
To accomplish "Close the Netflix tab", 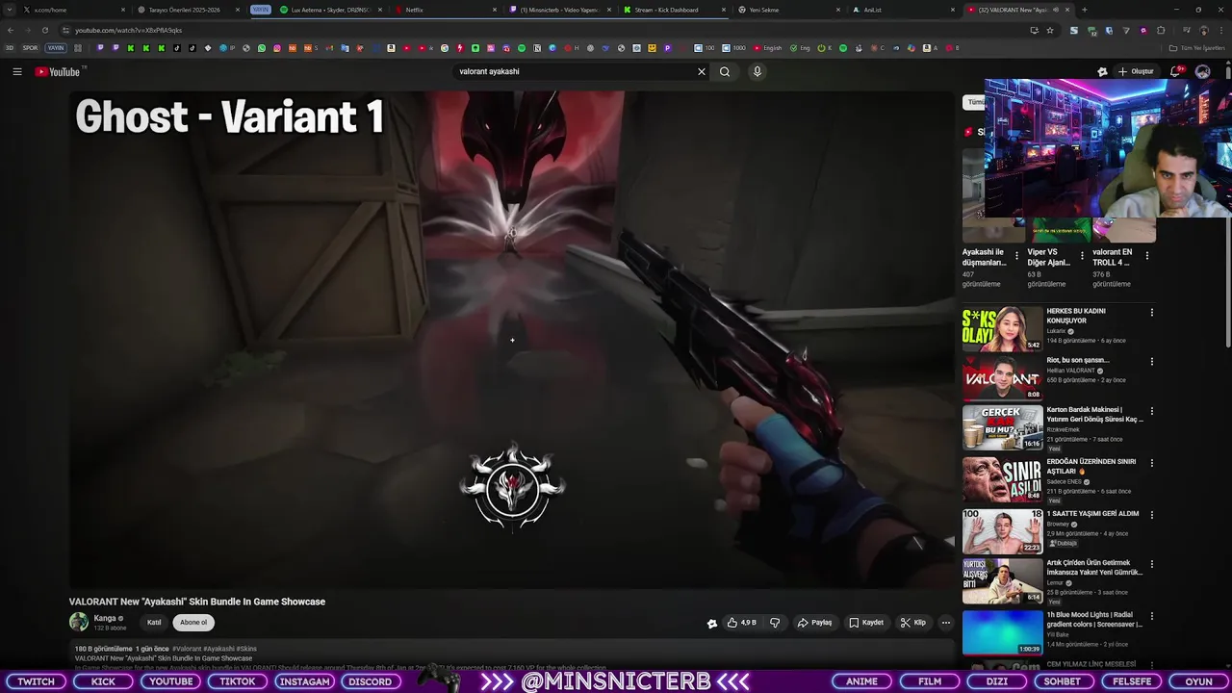I will click(x=495, y=10).
